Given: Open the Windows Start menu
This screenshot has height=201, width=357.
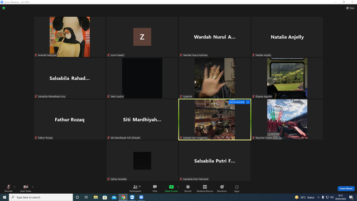Looking at the screenshot, I should pyautogui.click(x=4, y=197).
